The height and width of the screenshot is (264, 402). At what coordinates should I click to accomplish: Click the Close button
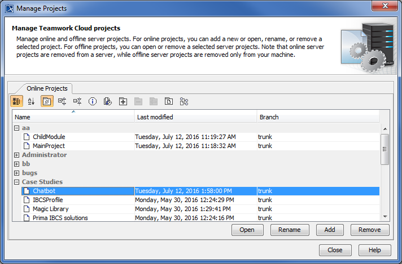coord(335,250)
